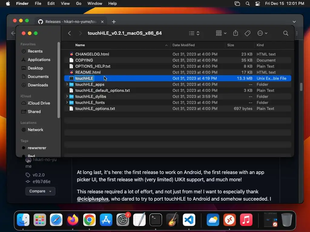Open Visual Studio Code from Dock

(x=189, y=220)
